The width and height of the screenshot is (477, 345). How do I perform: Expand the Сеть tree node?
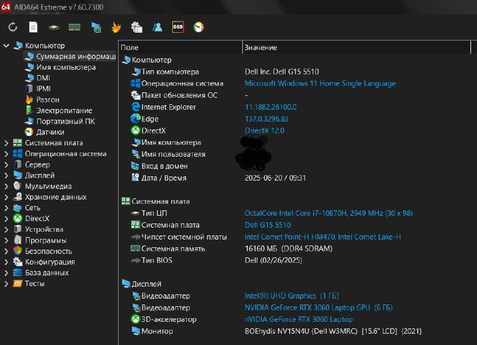coord(6,208)
